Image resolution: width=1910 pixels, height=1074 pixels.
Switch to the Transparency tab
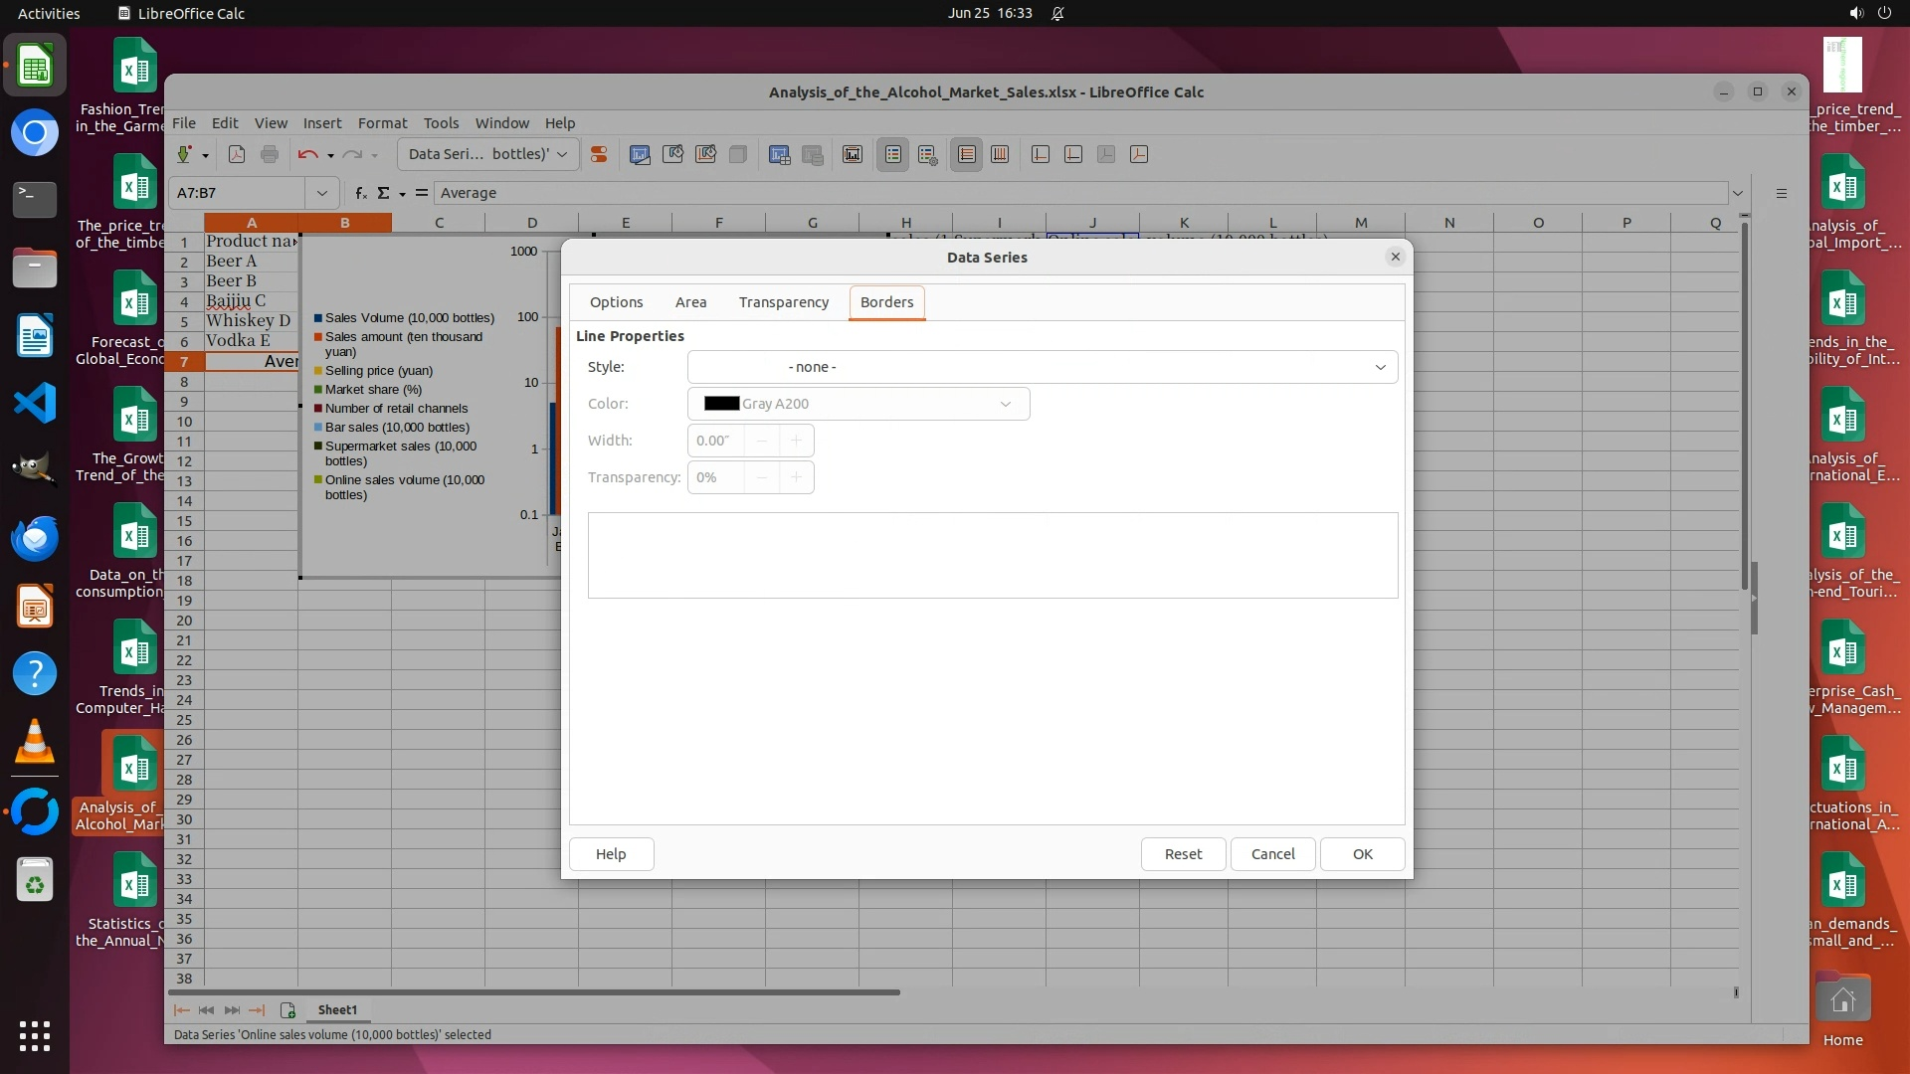(x=783, y=302)
